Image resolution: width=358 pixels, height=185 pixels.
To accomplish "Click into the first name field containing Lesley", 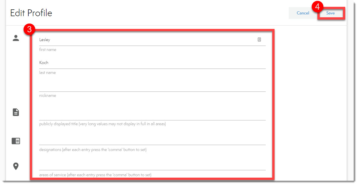I will click(x=142, y=40).
